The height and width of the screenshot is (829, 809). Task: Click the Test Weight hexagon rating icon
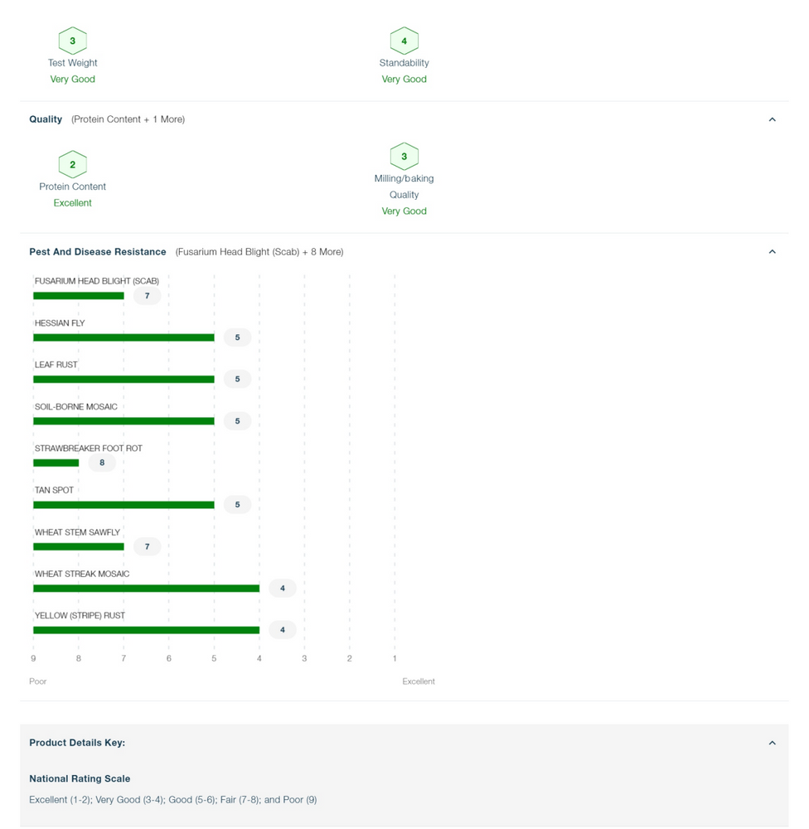(x=72, y=41)
